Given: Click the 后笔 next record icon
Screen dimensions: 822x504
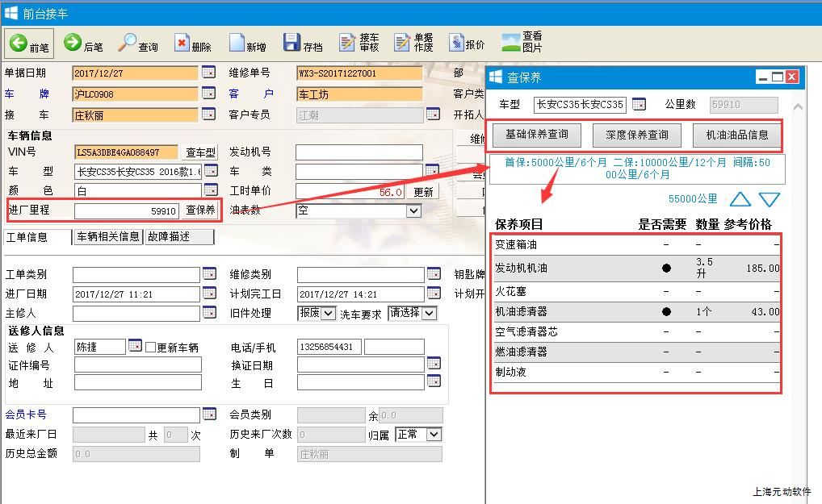Looking at the screenshot, I should click(73, 43).
